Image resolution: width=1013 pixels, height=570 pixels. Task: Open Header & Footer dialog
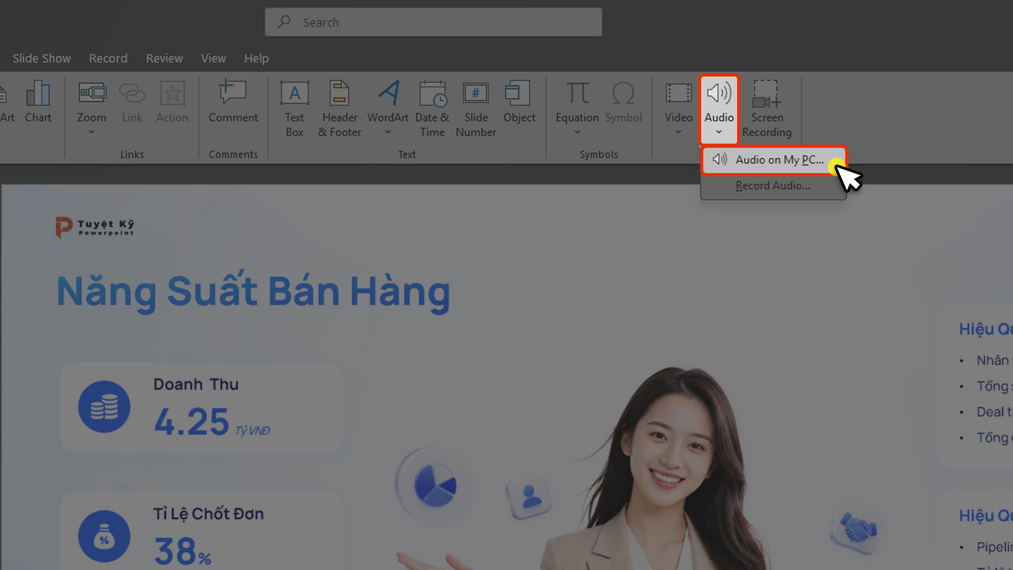click(340, 109)
